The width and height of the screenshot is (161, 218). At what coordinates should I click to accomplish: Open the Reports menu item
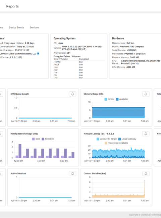pyautogui.click(x=12, y=6)
